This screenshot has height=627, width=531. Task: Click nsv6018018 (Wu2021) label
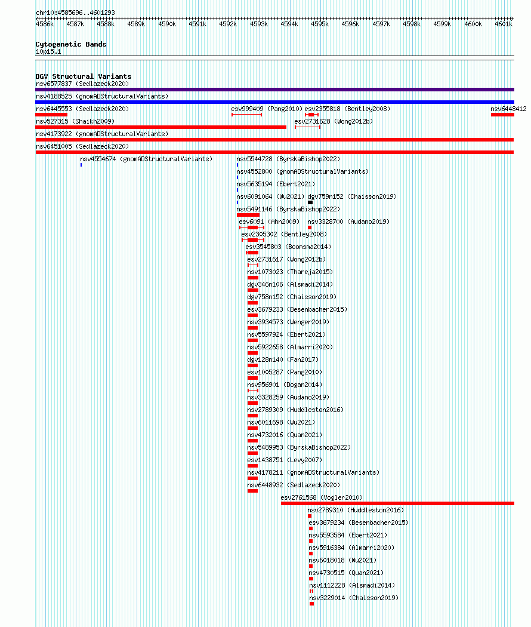pos(342,560)
